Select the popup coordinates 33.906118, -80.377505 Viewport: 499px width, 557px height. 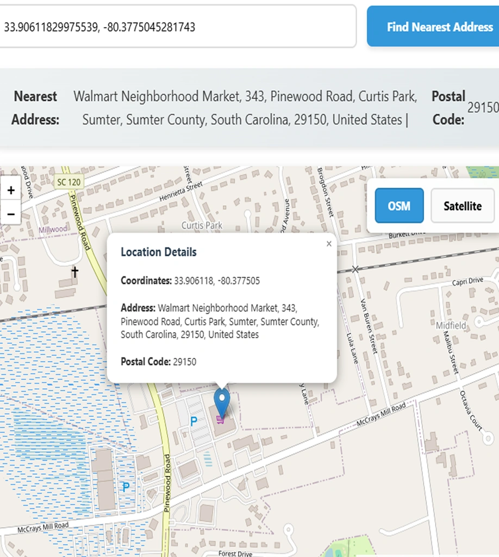click(217, 281)
